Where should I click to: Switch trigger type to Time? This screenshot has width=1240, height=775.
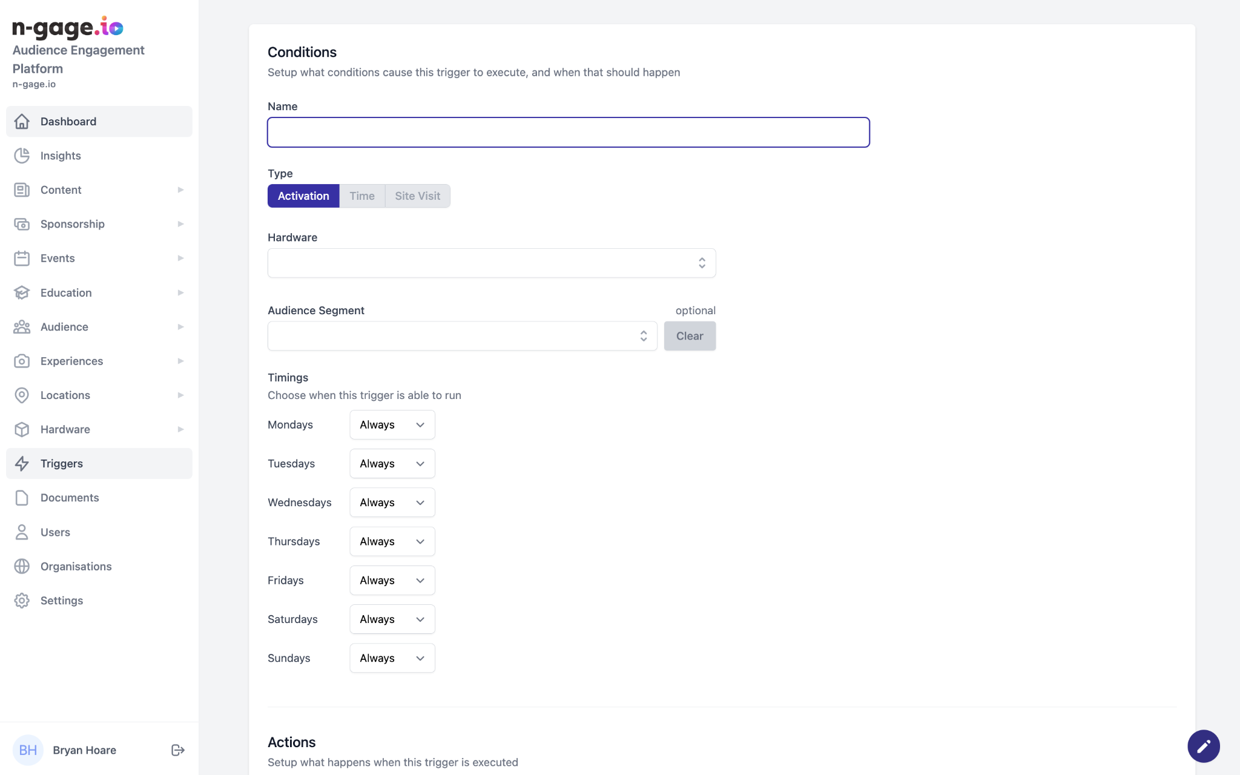[x=362, y=196]
